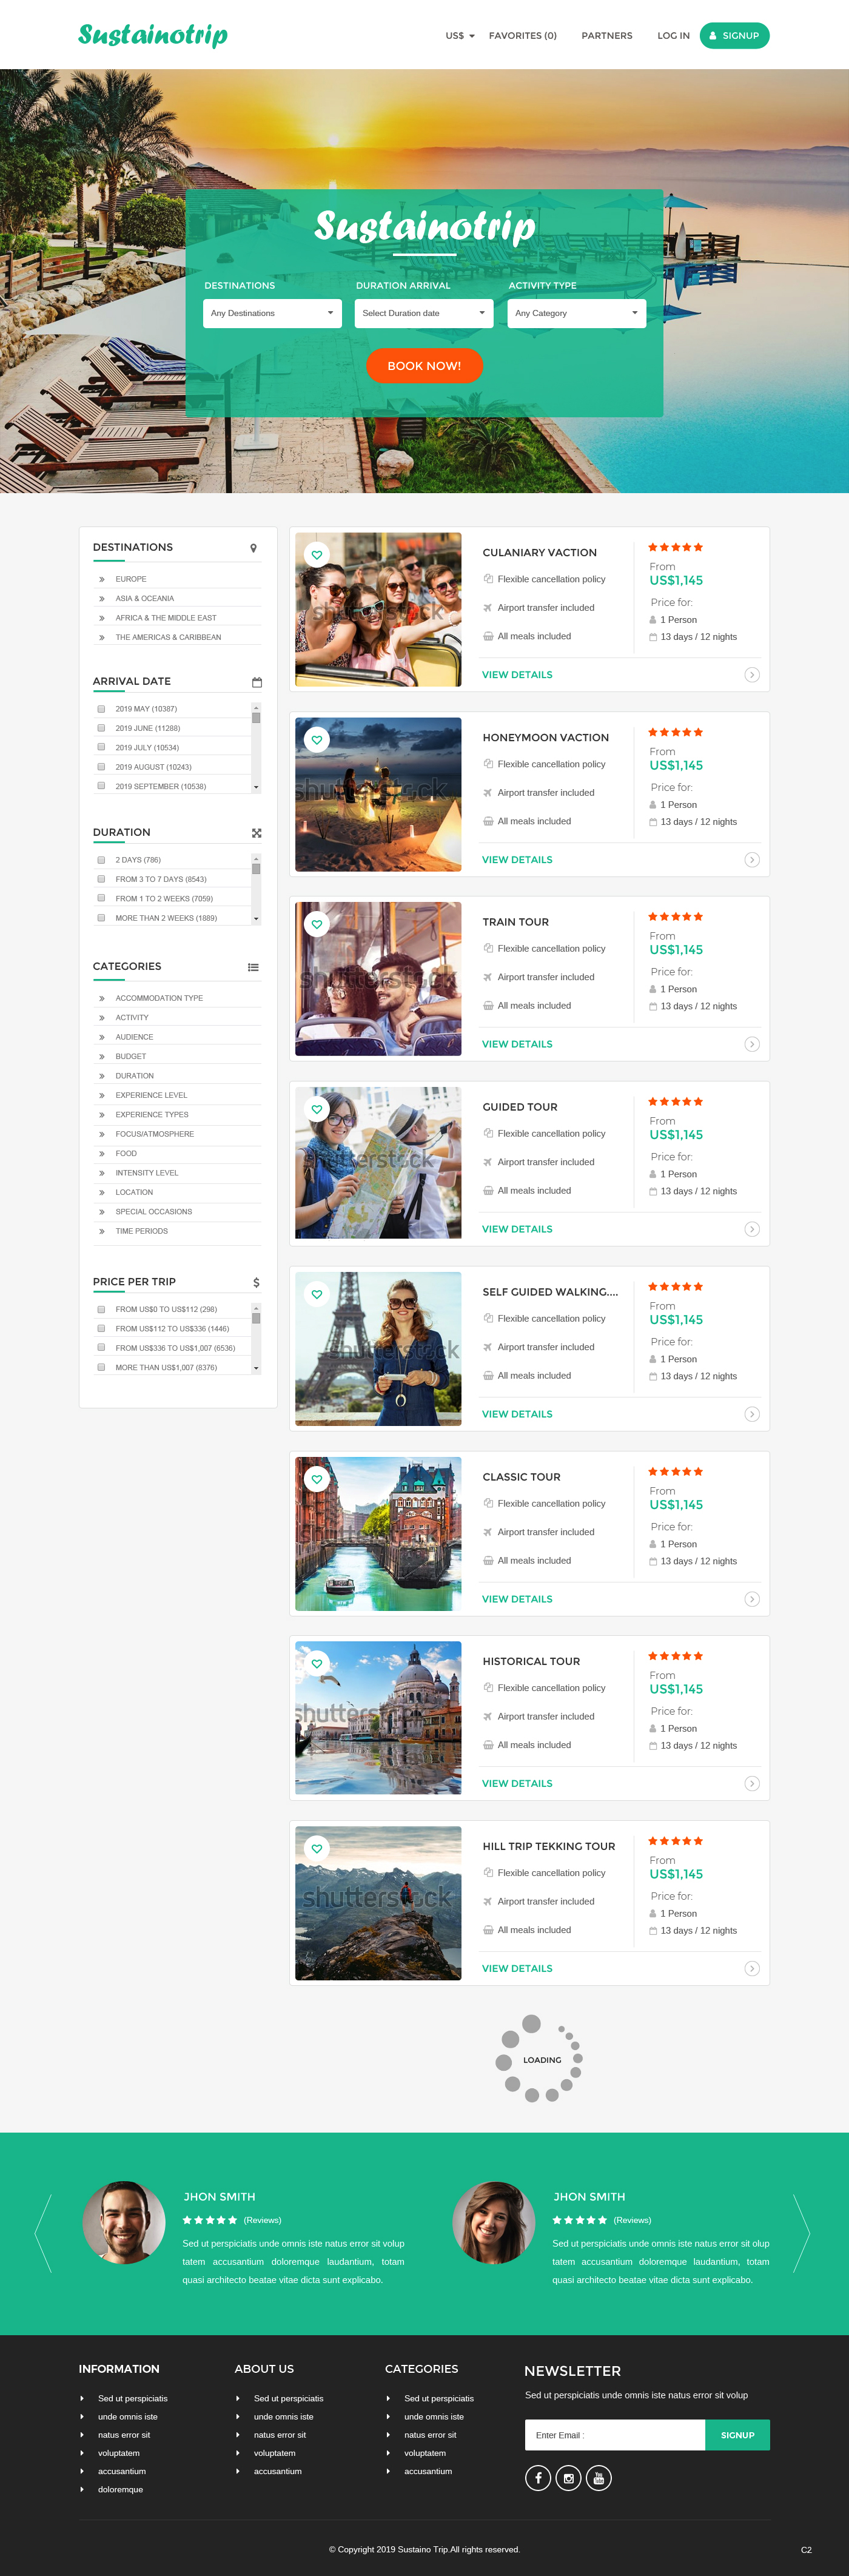Check the 2019 May (10387) arrival date
Screen dimensions: 849x2576
pyautogui.click(x=101, y=709)
